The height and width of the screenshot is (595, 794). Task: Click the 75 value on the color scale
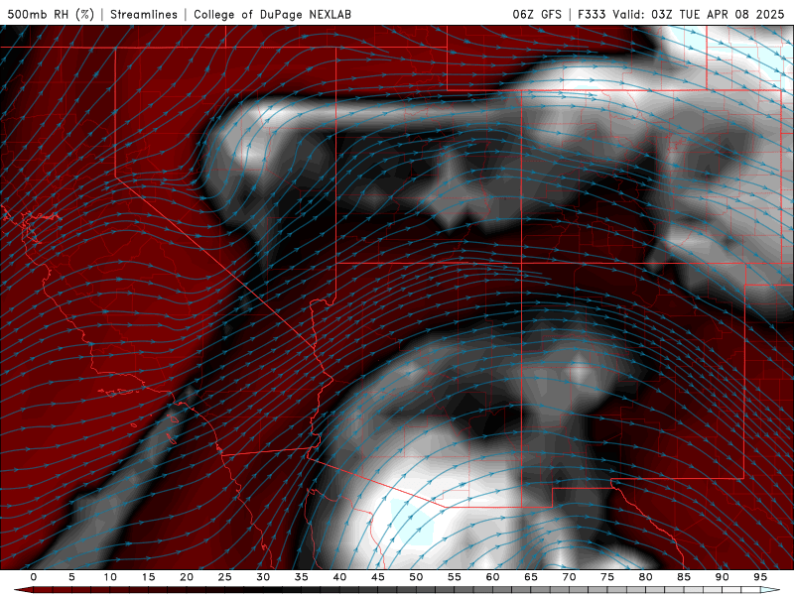coord(607,577)
